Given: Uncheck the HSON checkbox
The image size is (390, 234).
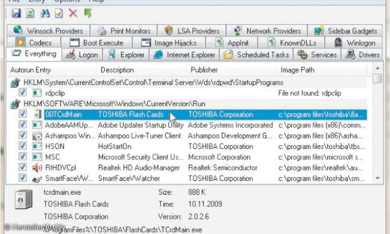Looking at the screenshot, I should 22,146.
